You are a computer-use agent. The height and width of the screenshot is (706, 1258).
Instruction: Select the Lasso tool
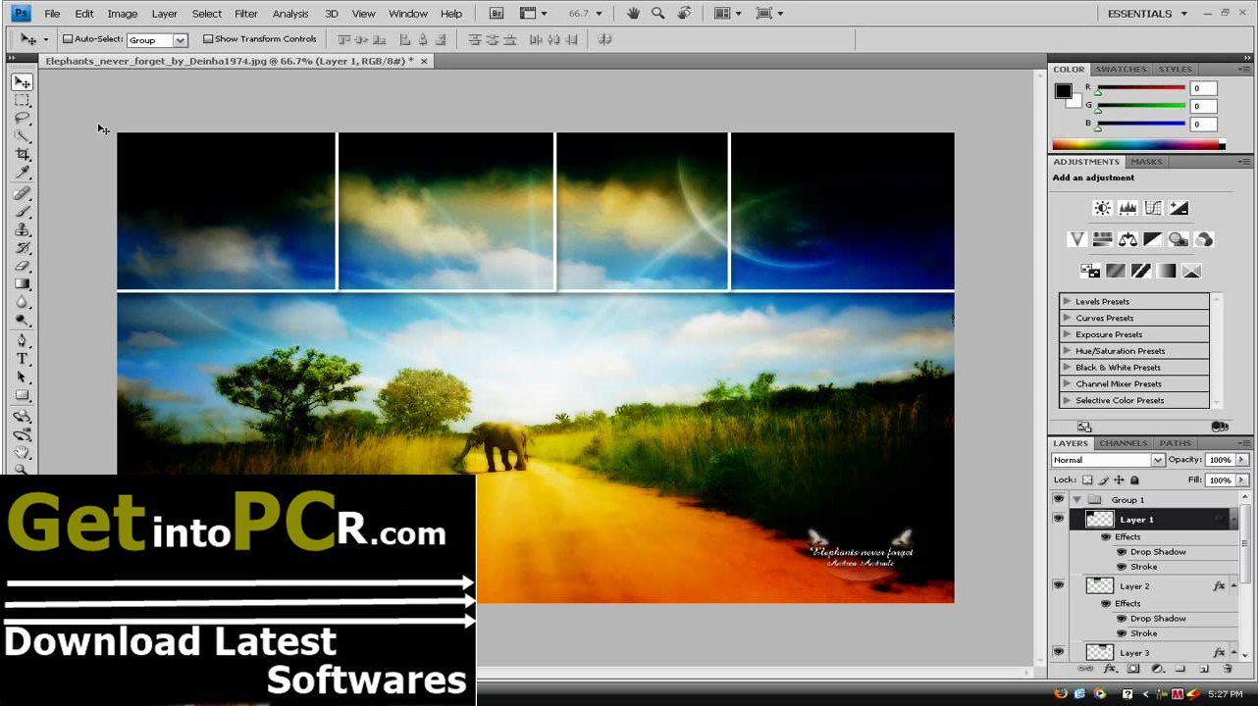[22, 119]
